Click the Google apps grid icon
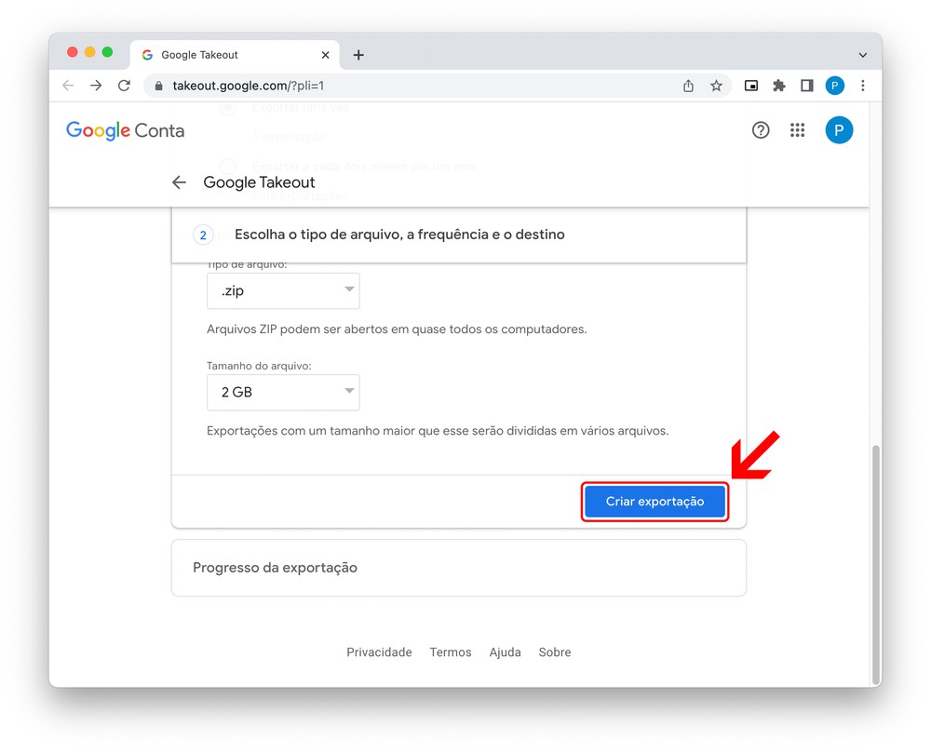Screen dimensions: 931x752 (x=797, y=130)
